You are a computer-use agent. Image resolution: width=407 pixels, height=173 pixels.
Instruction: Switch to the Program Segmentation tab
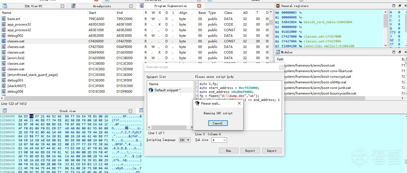point(170,6)
